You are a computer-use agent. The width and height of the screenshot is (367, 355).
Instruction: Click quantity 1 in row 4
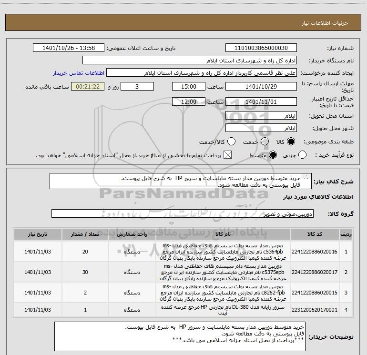(85, 310)
